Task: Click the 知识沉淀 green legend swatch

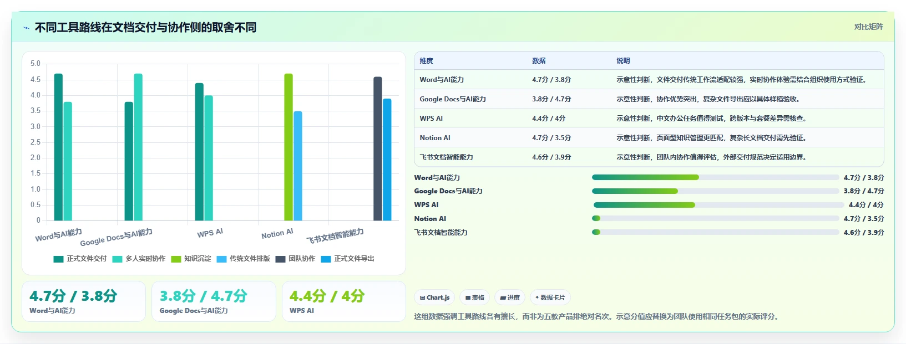Action: tap(176, 259)
